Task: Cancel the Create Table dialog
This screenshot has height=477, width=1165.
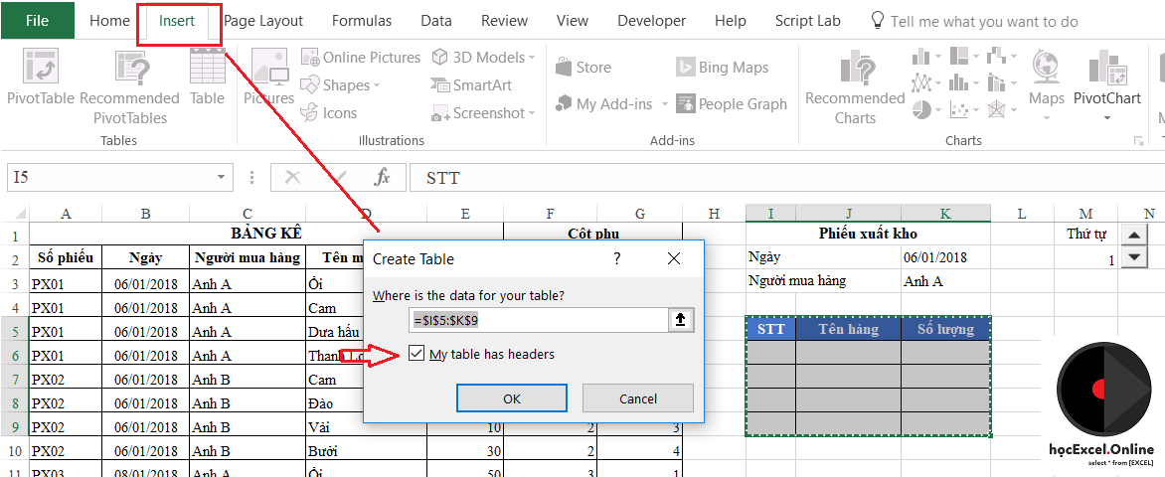Action: (x=637, y=398)
